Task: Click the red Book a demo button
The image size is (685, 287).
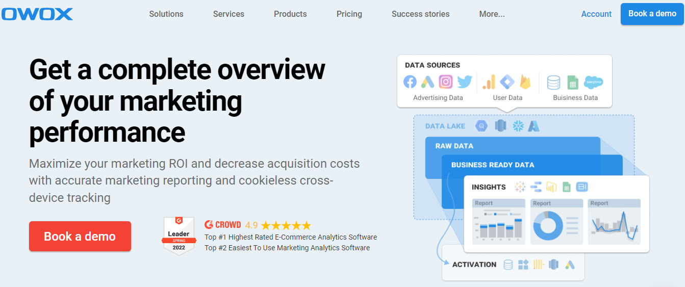Action: 80,237
